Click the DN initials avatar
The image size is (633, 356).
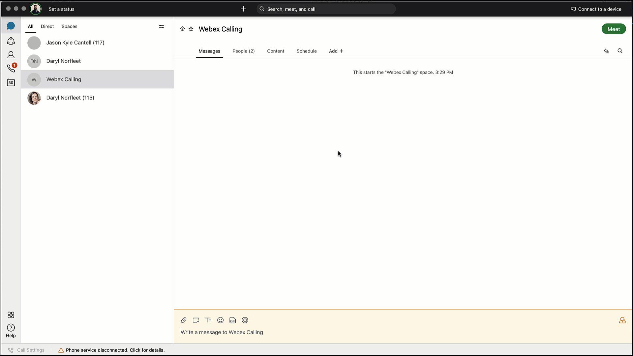pos(34,61)
